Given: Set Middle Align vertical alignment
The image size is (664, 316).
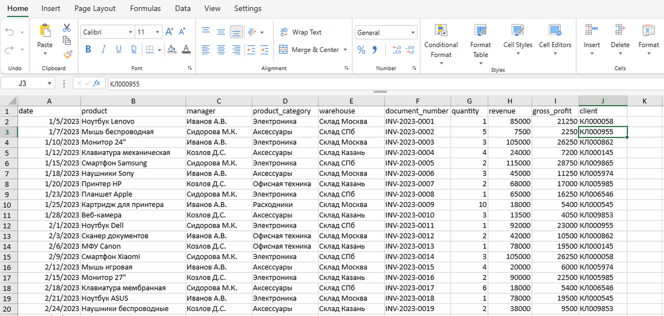Looking at the screenshot, I should pyautogui.click(x=221, y=32).
